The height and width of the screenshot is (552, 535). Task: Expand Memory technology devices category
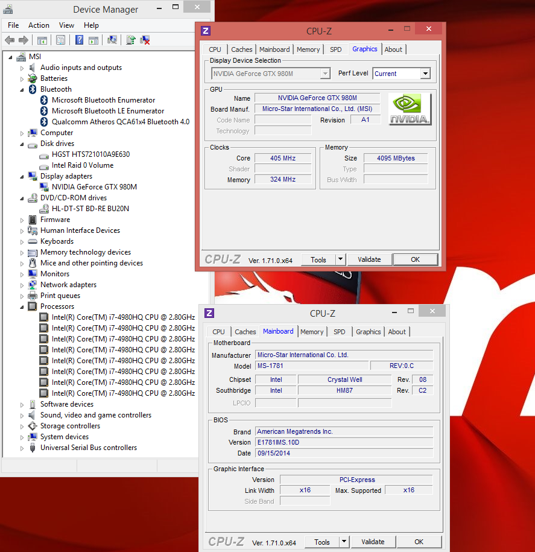click(x=22, y=253)
